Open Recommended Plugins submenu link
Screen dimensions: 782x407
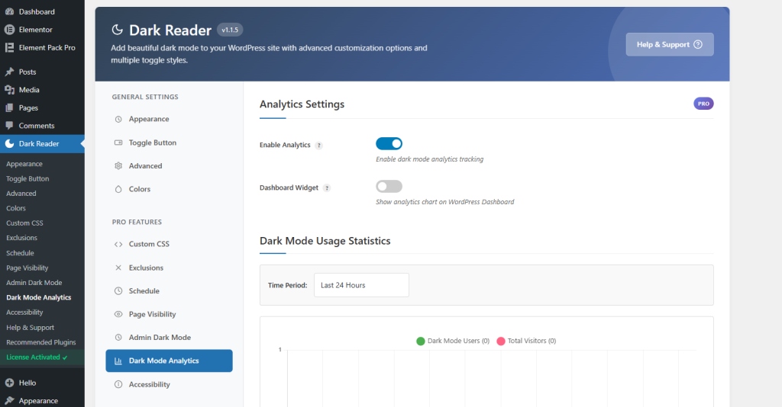click(x=41, y=342)
